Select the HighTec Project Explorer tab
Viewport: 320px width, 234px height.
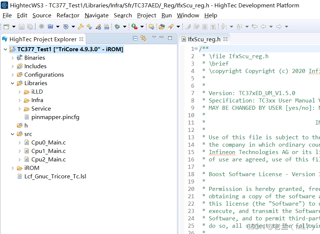click(x=43, y=39)
